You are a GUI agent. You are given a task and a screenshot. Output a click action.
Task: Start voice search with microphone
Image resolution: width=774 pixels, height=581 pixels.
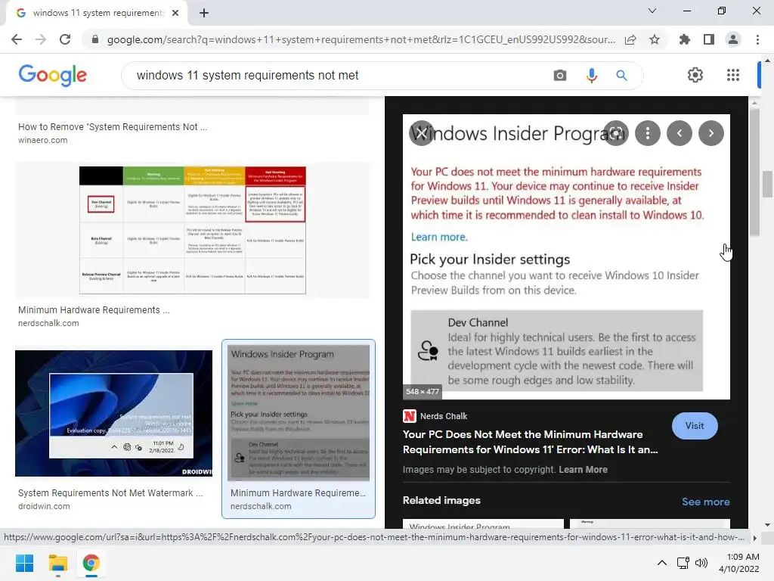(x=591, y=75)
